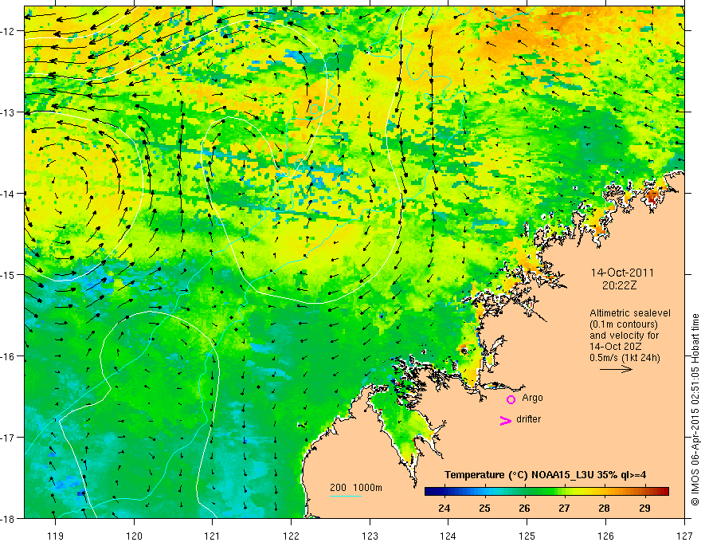Viewport: 701px width, 542px height.
Task: Click the temperature color bar
Action: pyautogui.click(x=546, y=491)
